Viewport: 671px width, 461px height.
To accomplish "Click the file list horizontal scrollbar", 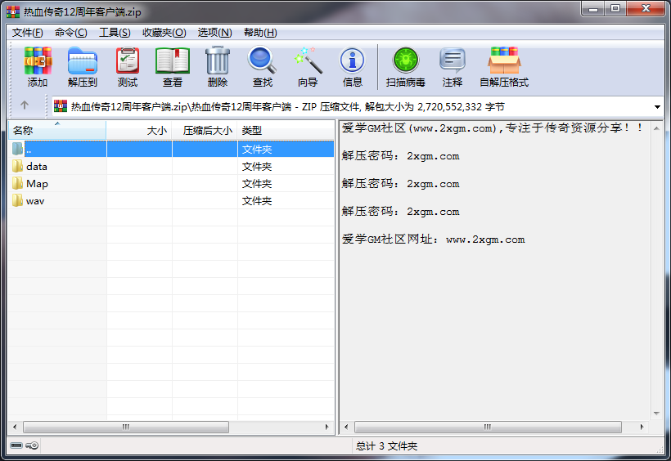I will coord(170,427).
